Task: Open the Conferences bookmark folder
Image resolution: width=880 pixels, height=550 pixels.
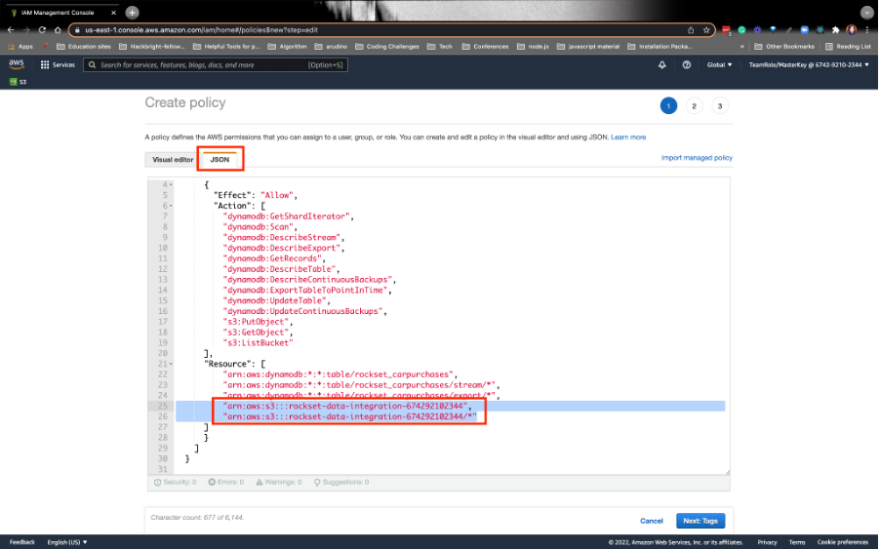Action: [486, 47]
